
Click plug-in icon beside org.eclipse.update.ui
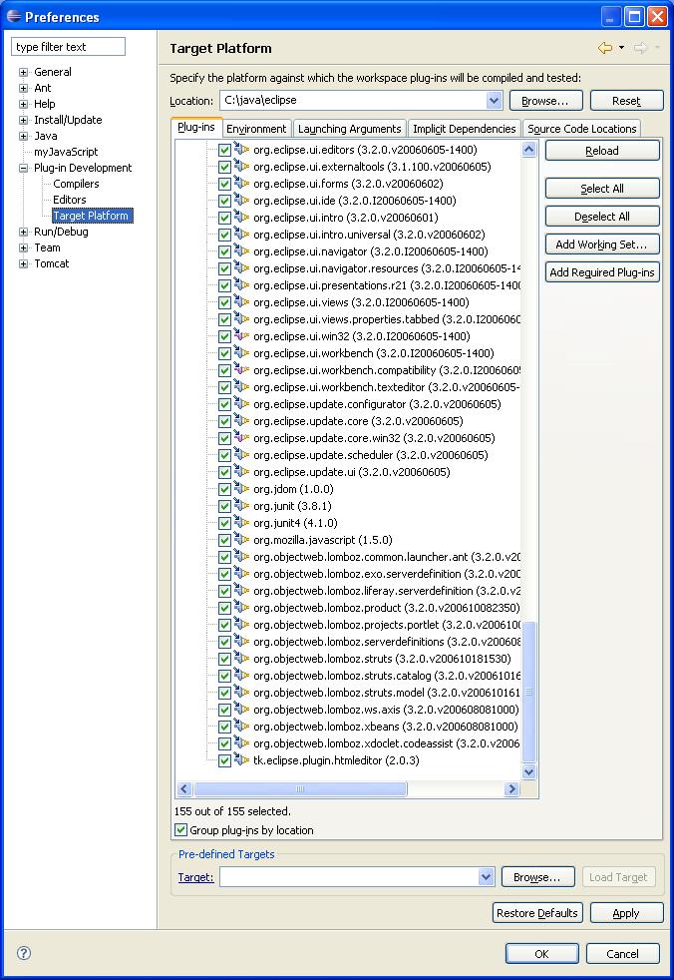point(241,472)
